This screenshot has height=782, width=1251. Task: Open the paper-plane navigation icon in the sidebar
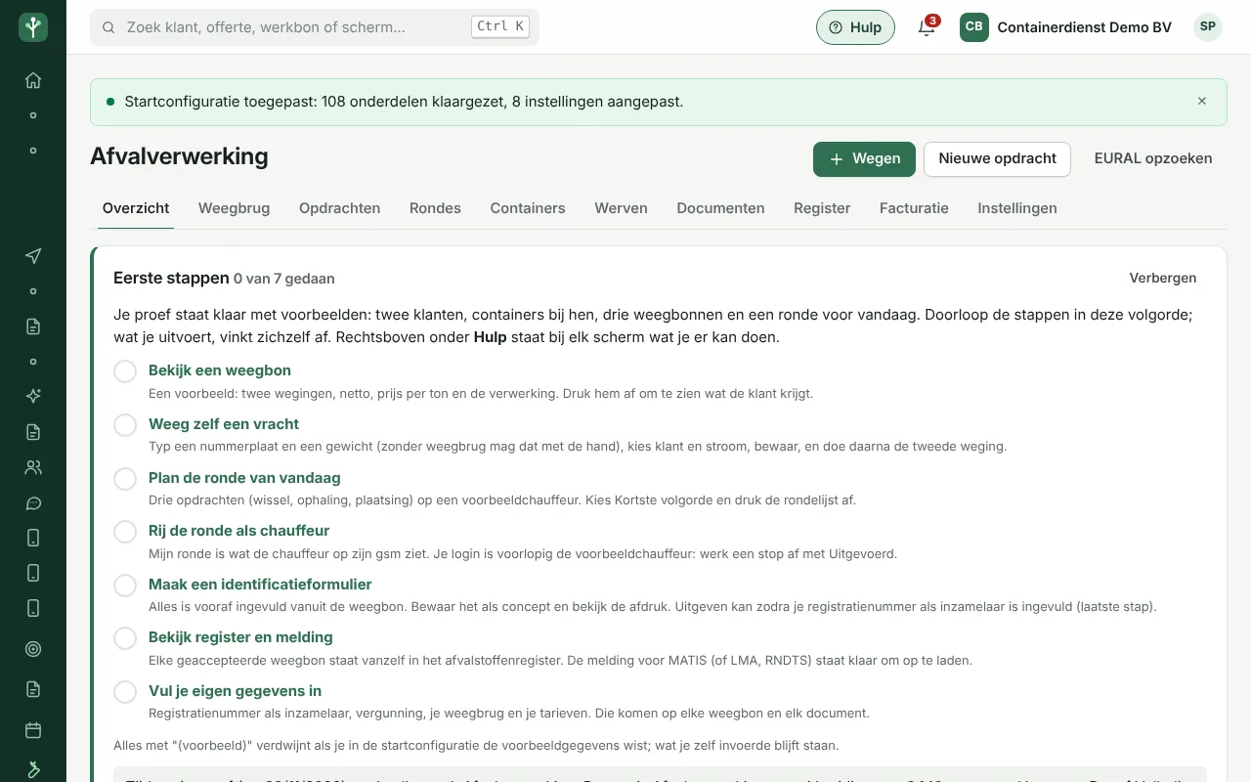click(33, 256)
